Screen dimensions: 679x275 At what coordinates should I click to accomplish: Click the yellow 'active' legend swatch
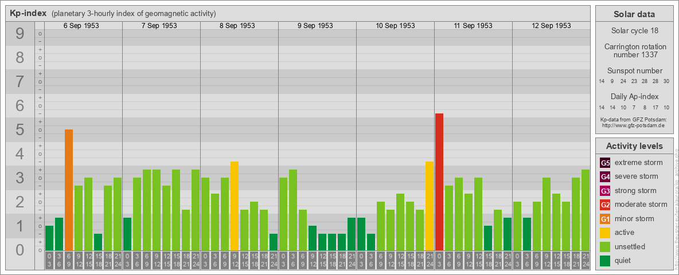605,233
